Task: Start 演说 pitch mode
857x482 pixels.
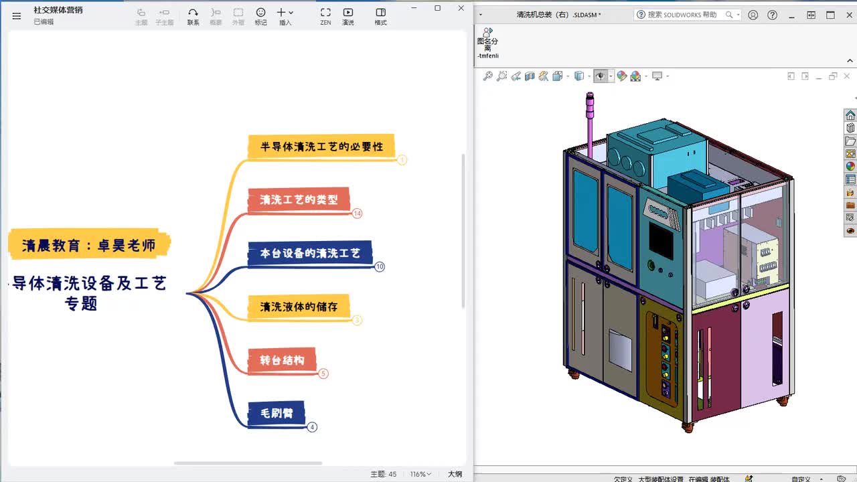Action: tap(348, 16)
